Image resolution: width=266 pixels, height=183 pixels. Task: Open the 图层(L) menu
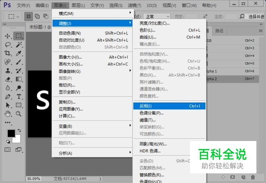78,5
